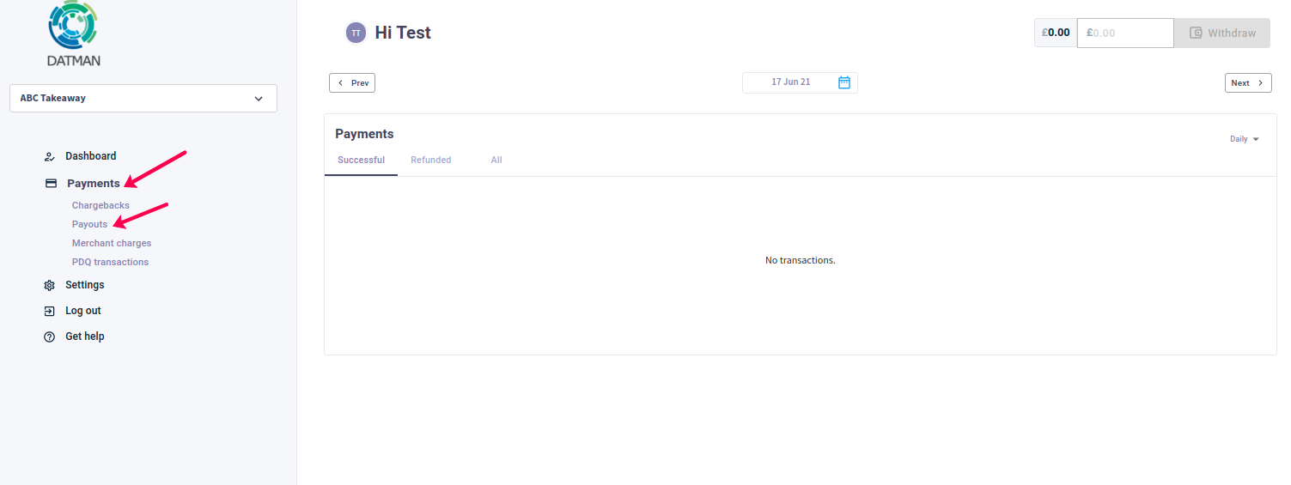The image size is (1291, 485).
Task: Click the Datman logo
Action: (x=74, y=33)
